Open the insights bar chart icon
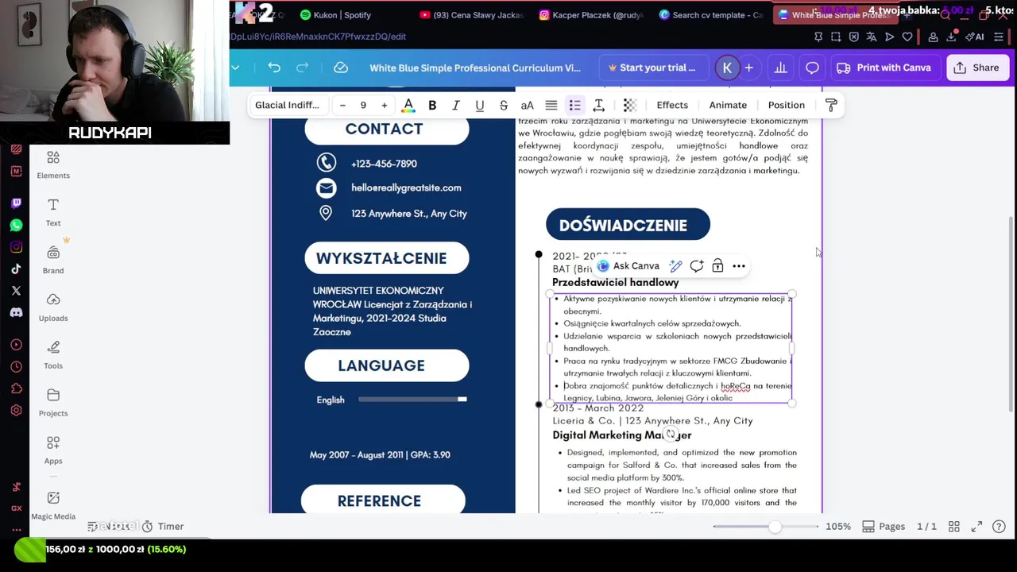Viewport: 1017px width, 572px height. click(x=780, y=68)
